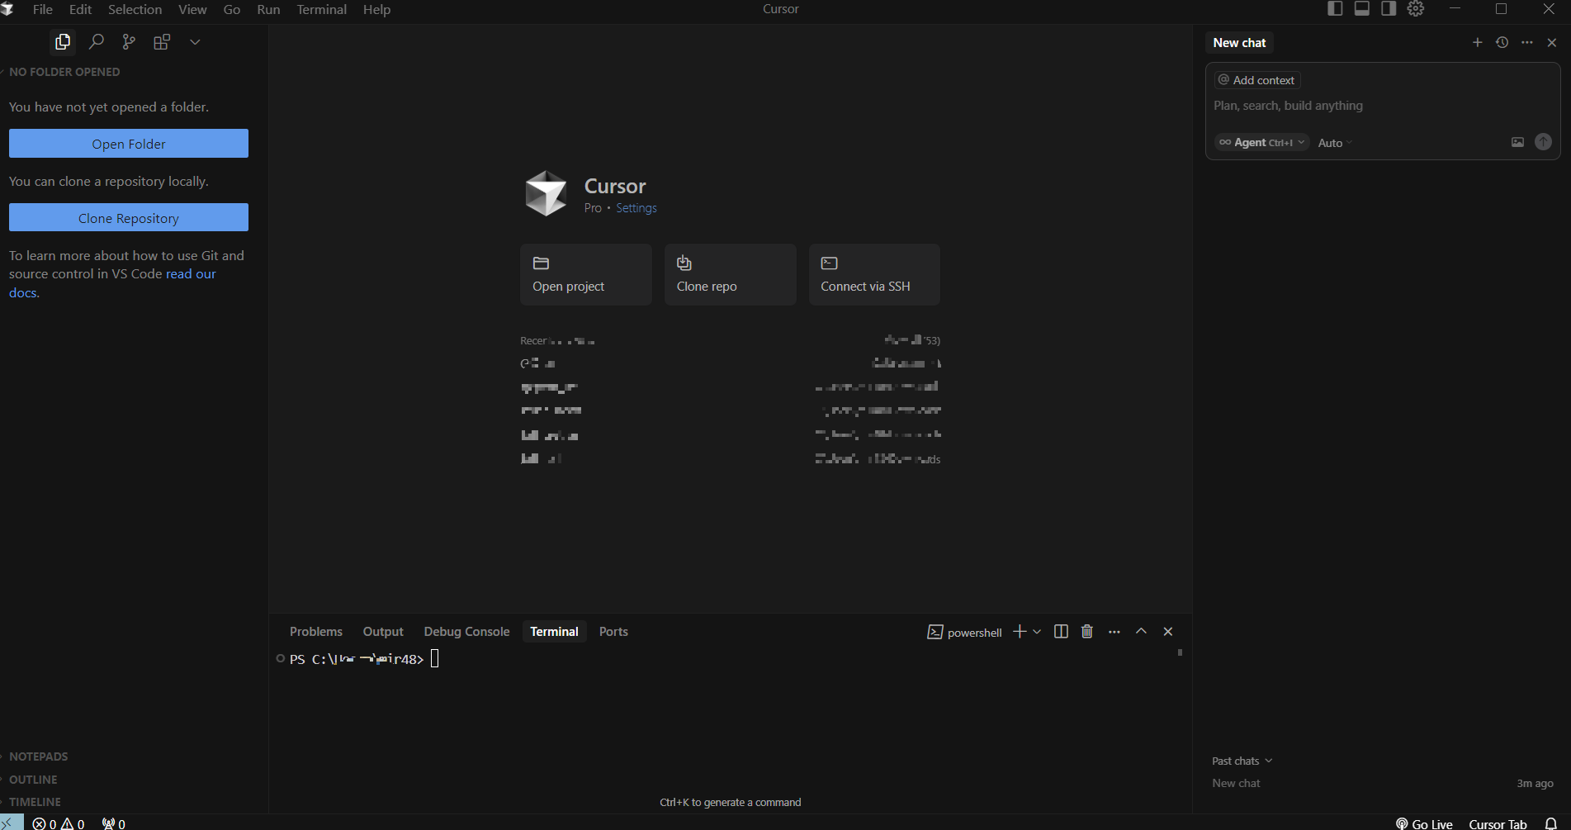This screenshot has width=1571, height=830.
Task: Toggle AI pane layout icon
Action: 1389,8
